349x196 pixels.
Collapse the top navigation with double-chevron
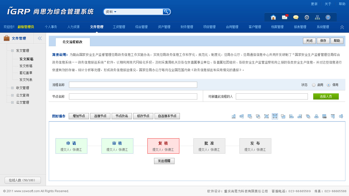[342, 27]
